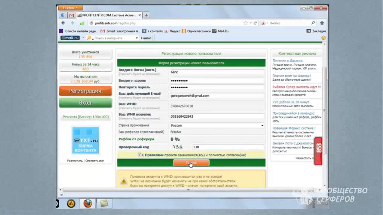The height and width of the screenshot is (215, 383).
Task: Switch to the pinned Gmail tab
Action: [x=72, y=15]
